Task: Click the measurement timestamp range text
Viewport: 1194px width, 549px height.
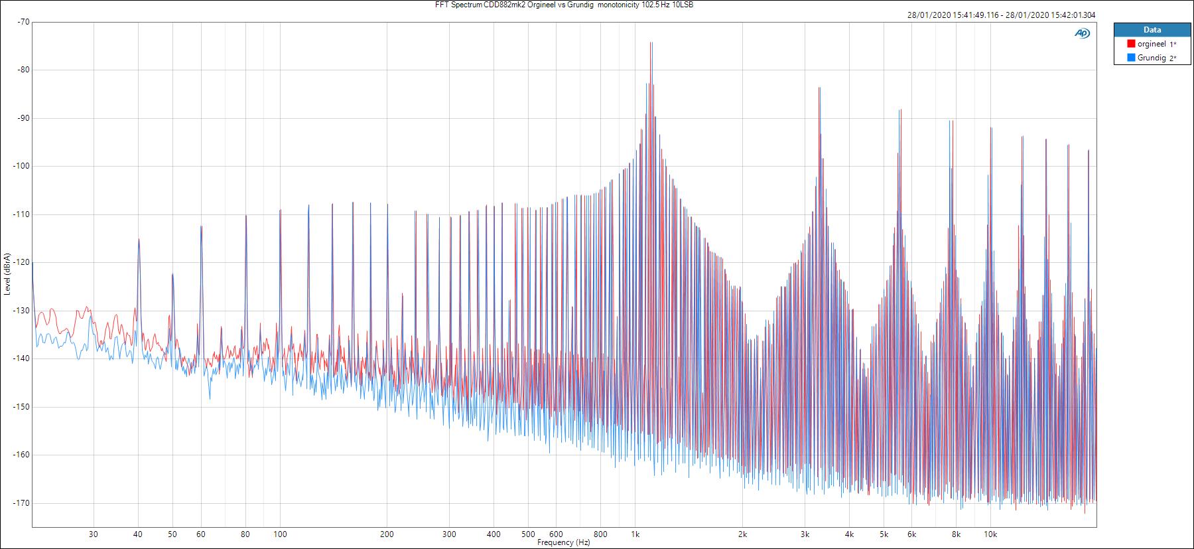Action: click(1001, 15)
